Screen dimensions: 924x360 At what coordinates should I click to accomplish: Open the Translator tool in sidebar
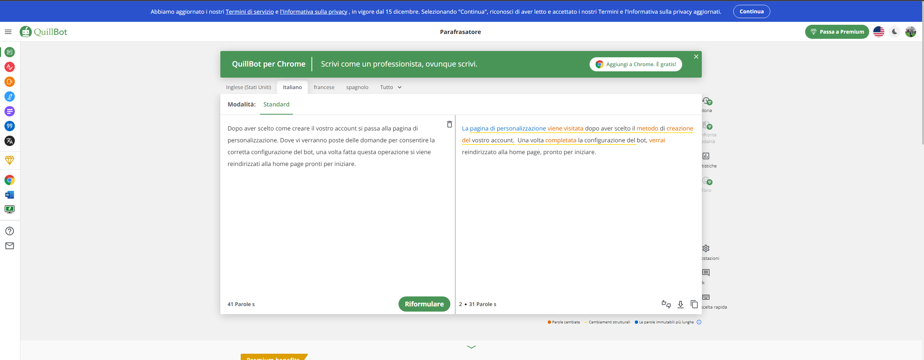tap(10, 141)
